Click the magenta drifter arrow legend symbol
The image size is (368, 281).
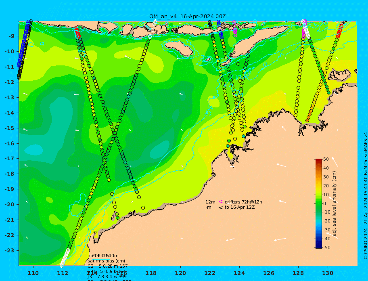pos(221,201)
